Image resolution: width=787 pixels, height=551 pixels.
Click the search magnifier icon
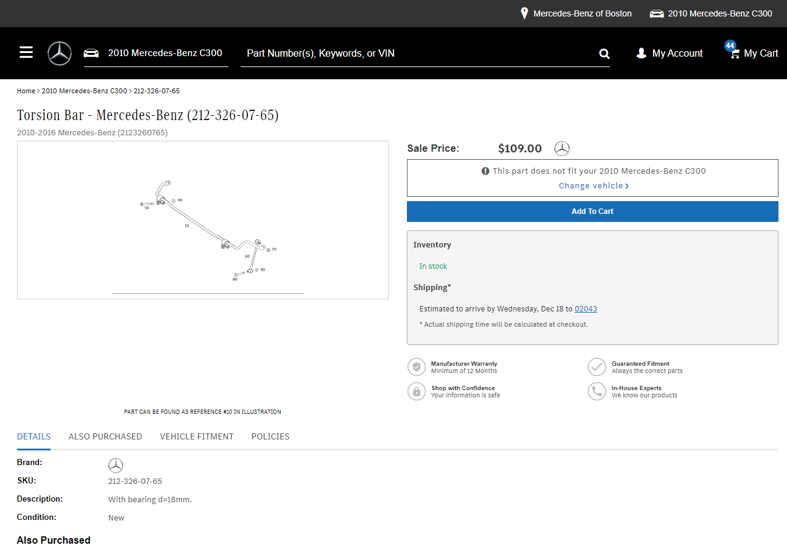(604, 54)
